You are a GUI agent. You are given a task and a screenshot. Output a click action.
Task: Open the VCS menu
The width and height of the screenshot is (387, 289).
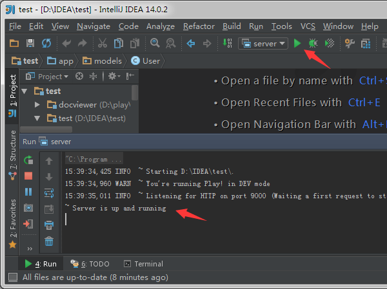(x=308, y=26)
